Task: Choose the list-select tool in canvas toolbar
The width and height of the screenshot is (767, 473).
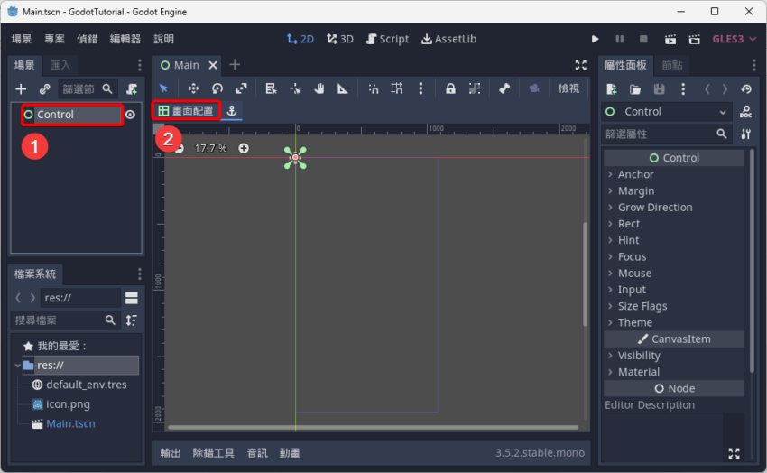Action: (x=271, y=88)
